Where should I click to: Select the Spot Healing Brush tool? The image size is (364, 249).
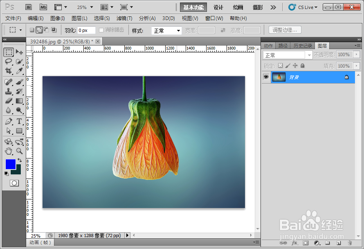click(x=9, y=82)
